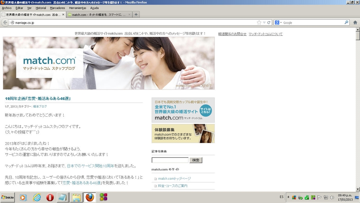This screenshot has height=203, width=360.
Task: Open the Marcadores menu
Action: (57, 8)
